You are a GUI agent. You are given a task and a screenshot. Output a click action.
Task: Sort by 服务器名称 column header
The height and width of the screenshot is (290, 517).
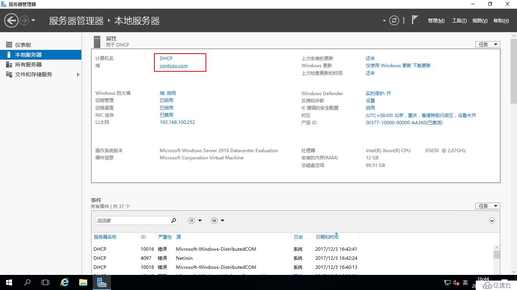coord(105,237)
